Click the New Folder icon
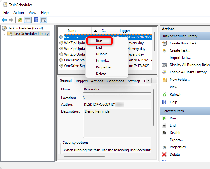 [x=165, y=80]
